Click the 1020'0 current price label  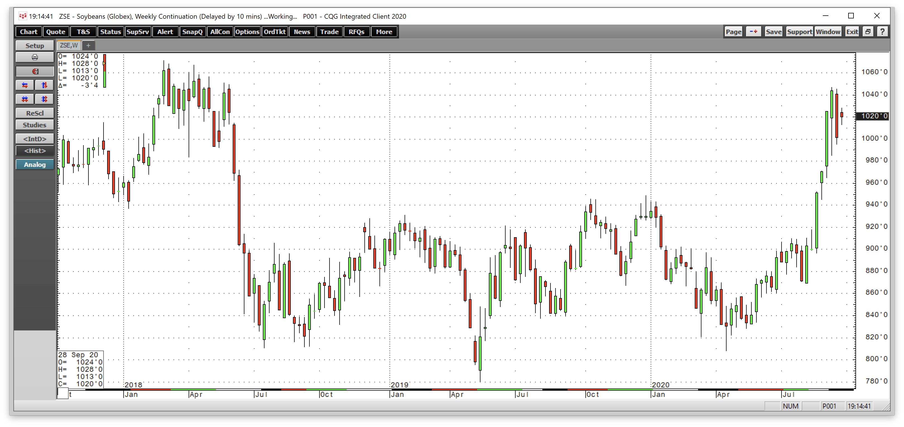[x=872, y=116]
